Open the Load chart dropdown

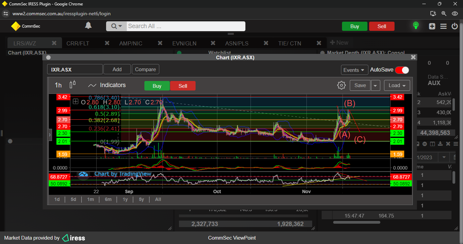tap(397, 85)
